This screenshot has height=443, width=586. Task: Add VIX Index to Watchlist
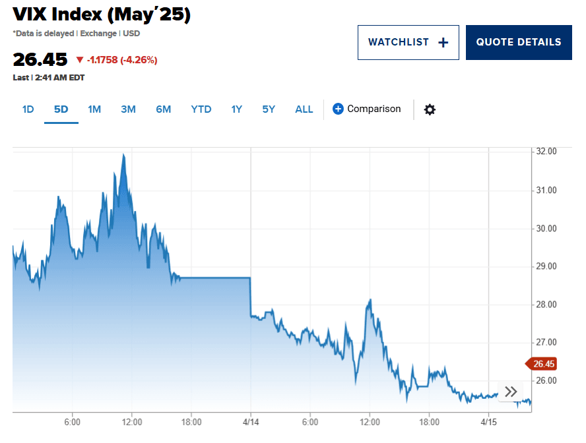pyautogui.click(x=408, y=42)
